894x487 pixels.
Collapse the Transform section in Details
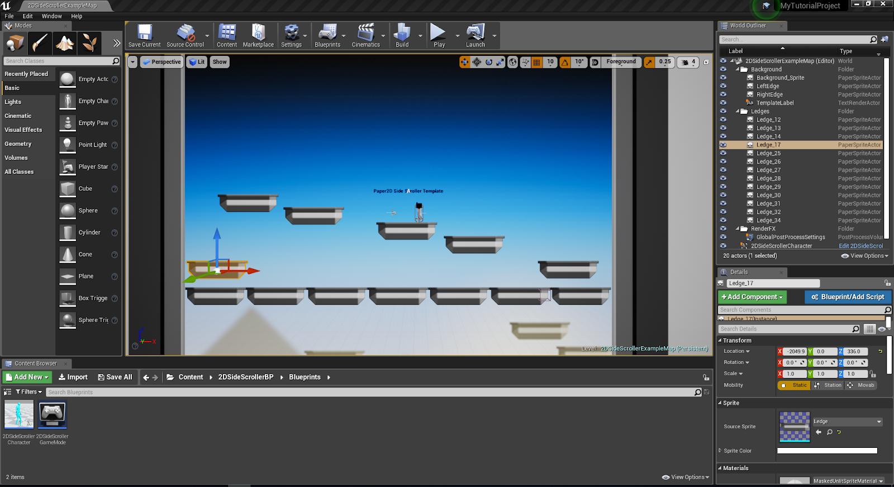(x=720, y=341)
